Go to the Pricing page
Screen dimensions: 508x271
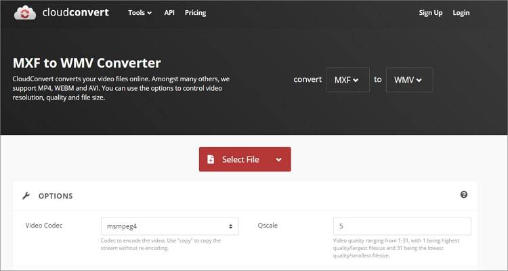pyautogui.click(x=195, y=13)
